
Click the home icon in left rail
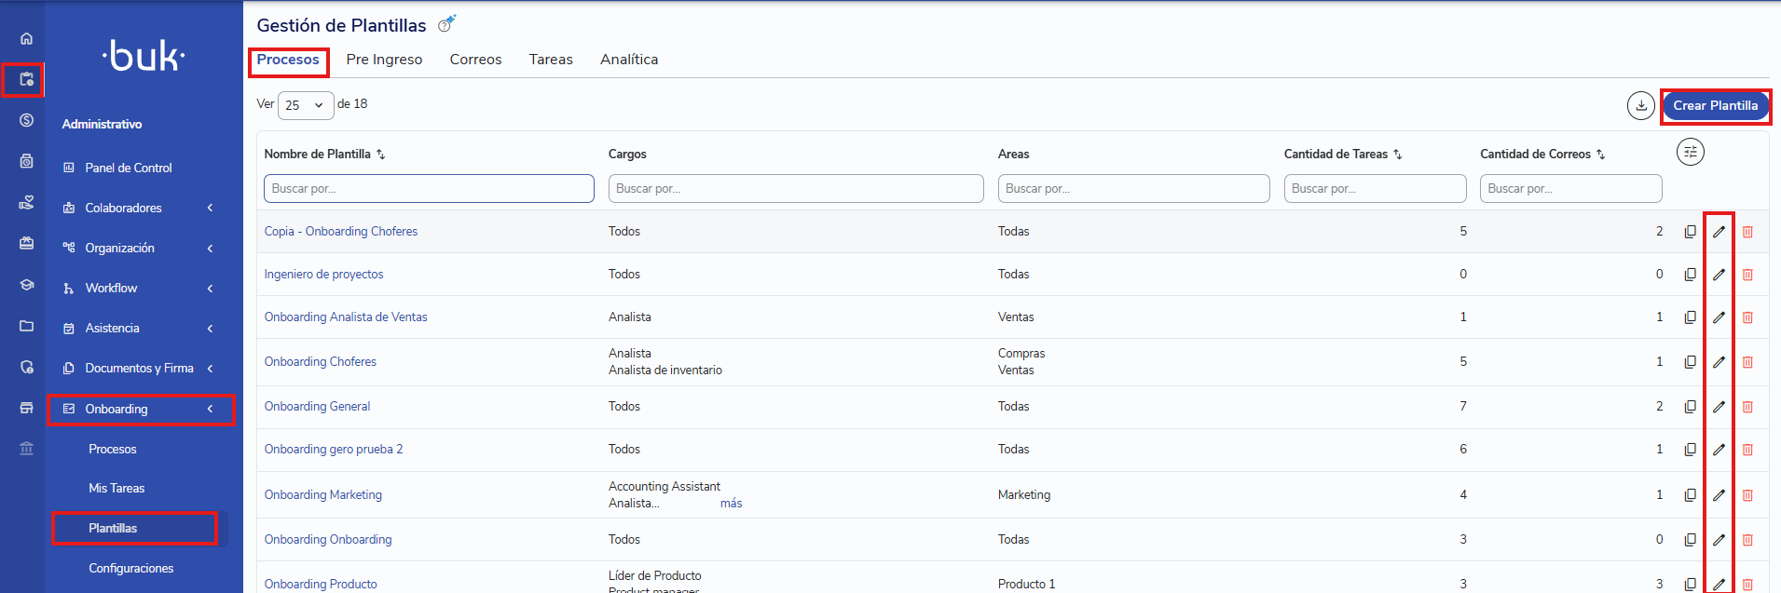pyautogui.click(x=26, y=38)
